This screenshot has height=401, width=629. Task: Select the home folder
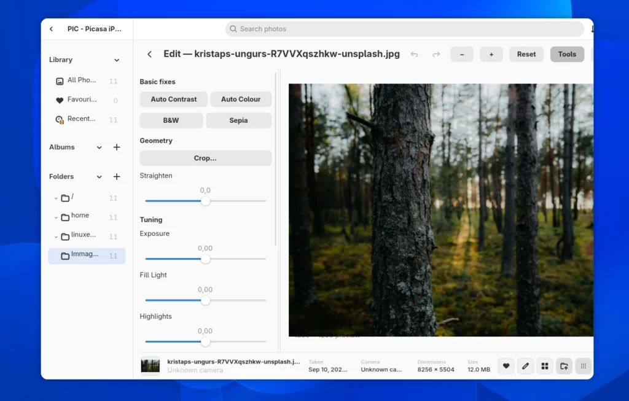click(x=86, y=217)
